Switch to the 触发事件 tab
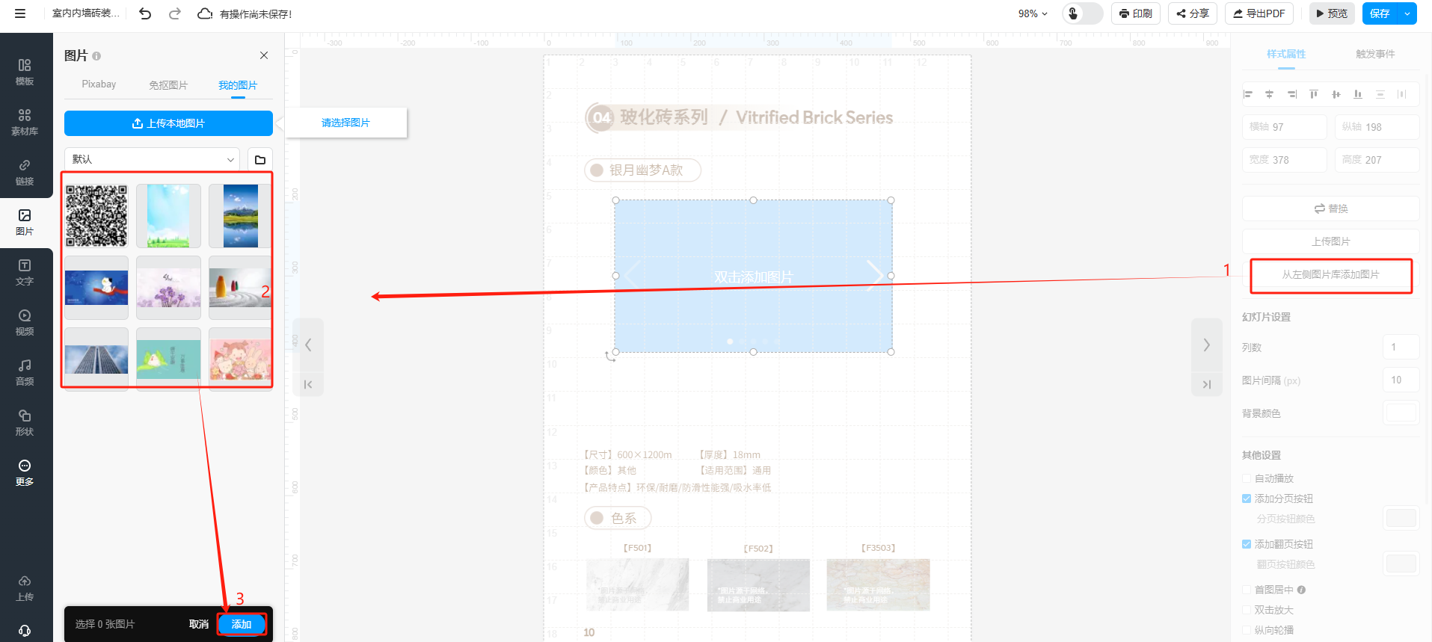This screenshot has width=1432, height=642. (x=1375, y=54)
